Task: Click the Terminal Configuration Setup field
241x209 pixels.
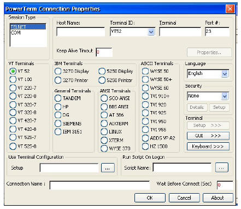Action: pyautogui.click(x=69, y=167)
